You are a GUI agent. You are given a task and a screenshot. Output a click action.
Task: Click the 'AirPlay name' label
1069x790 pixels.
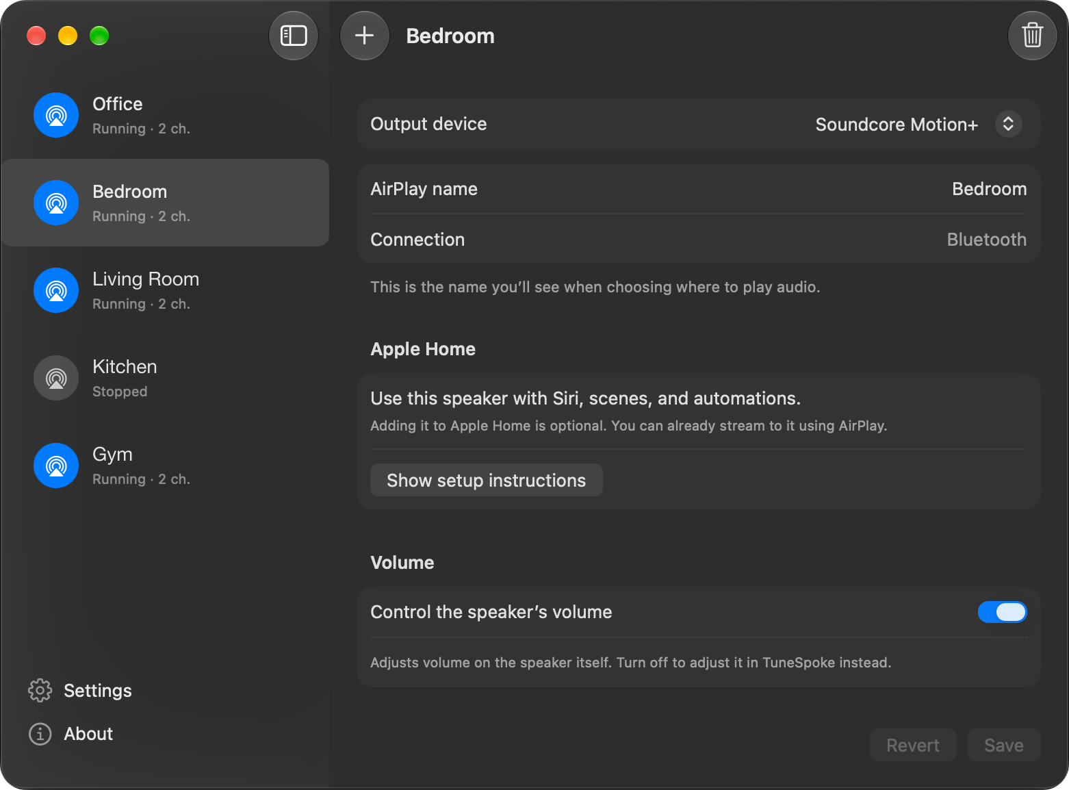click(424, 189)
